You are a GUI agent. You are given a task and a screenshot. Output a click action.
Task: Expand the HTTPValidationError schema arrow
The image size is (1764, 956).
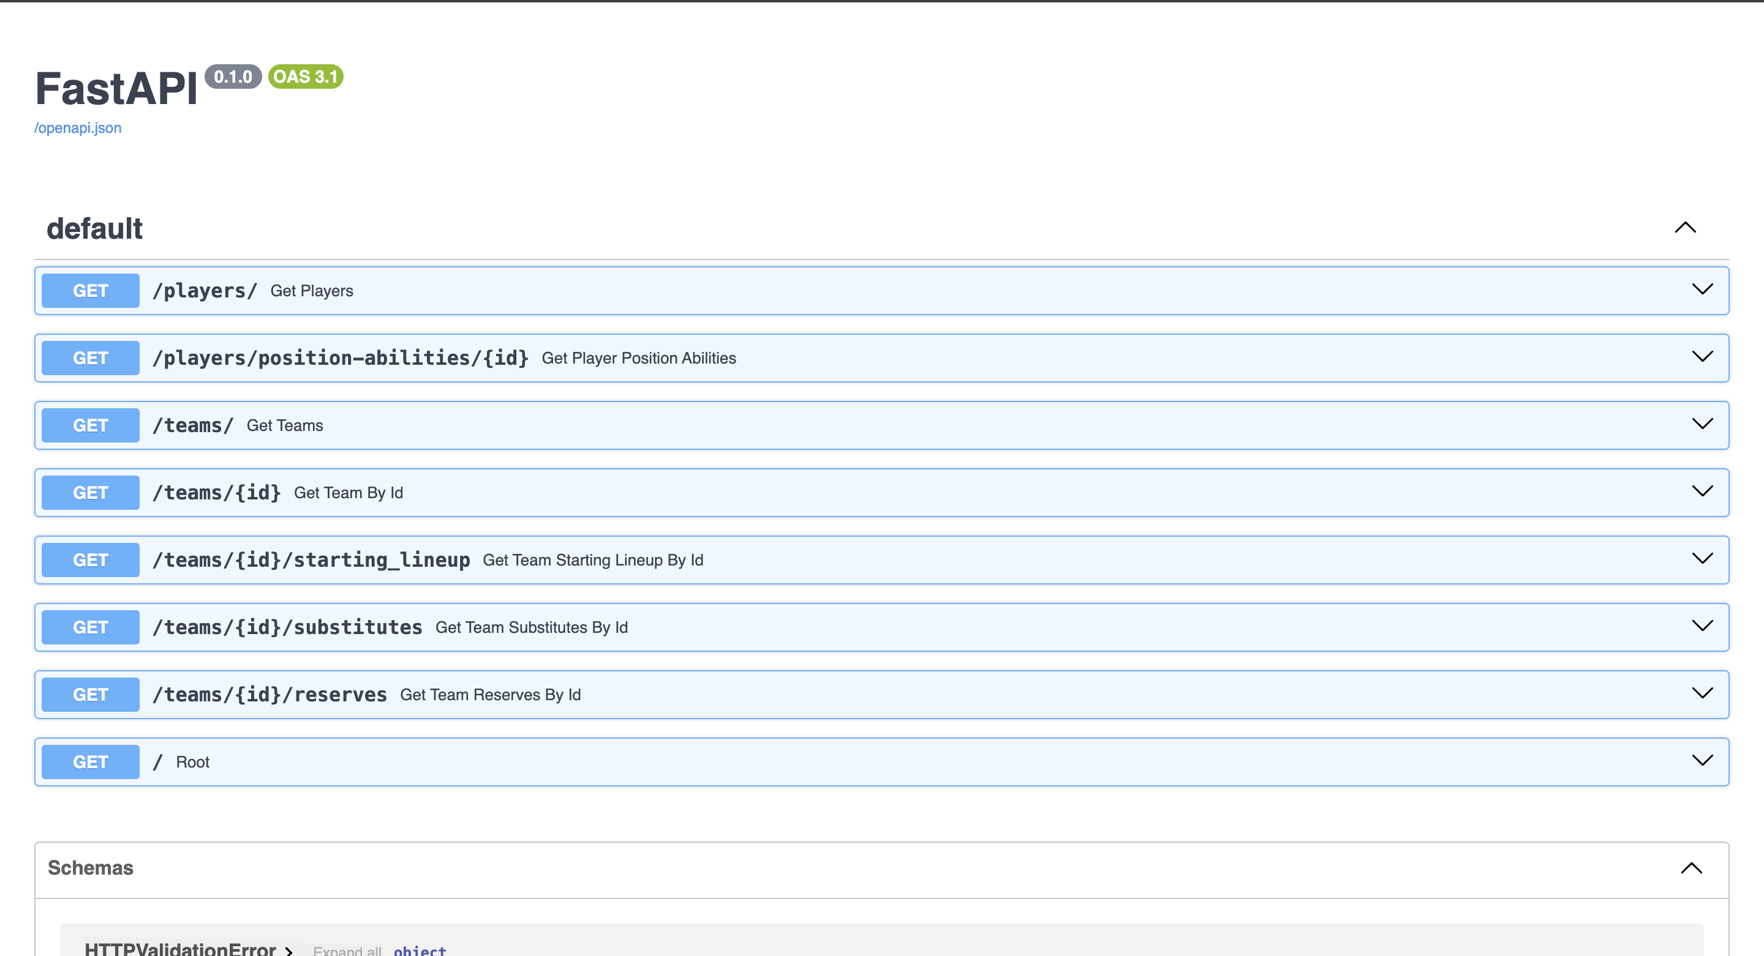pyautogui.click(x=289, y=950)
